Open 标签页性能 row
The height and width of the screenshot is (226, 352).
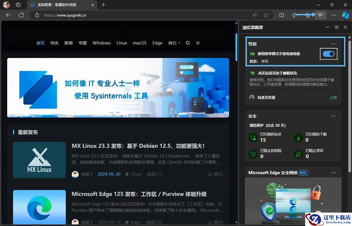pyautogui.click(x=293, y=97)
